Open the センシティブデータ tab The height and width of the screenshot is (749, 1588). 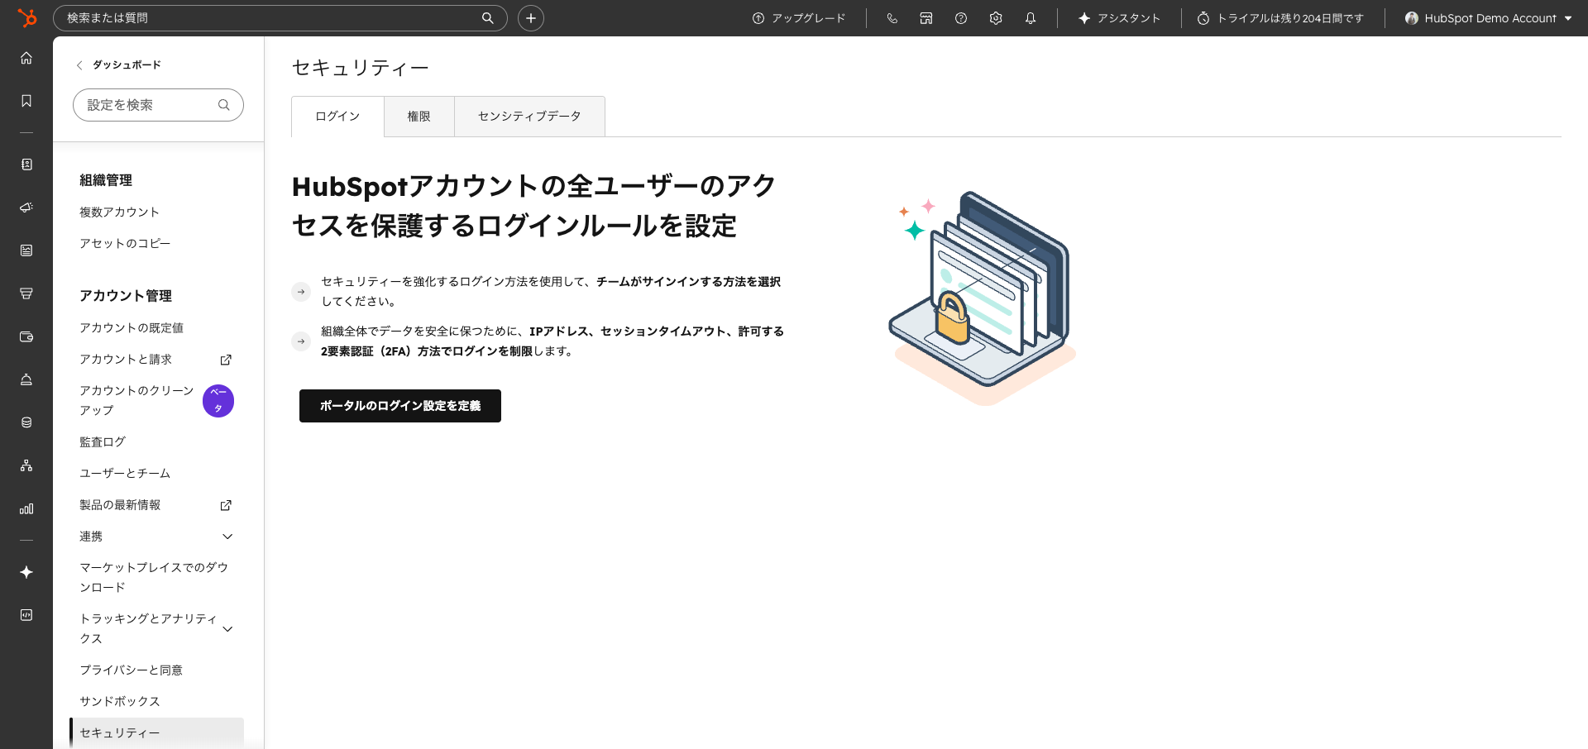click(529, 116)
